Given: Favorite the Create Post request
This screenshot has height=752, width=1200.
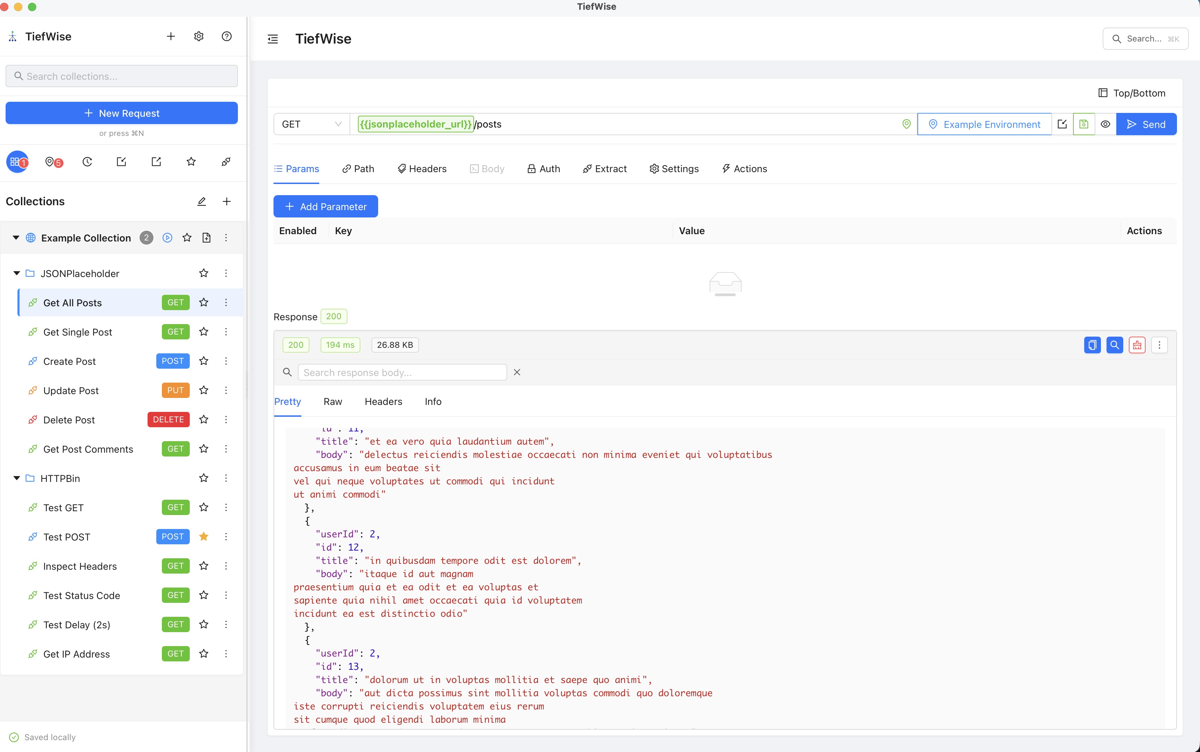Looking at the screenshot, I should pos(204,361).
